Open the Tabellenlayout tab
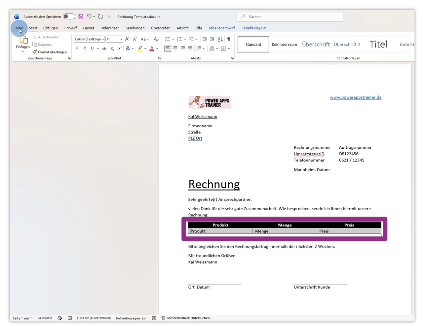 254,28
